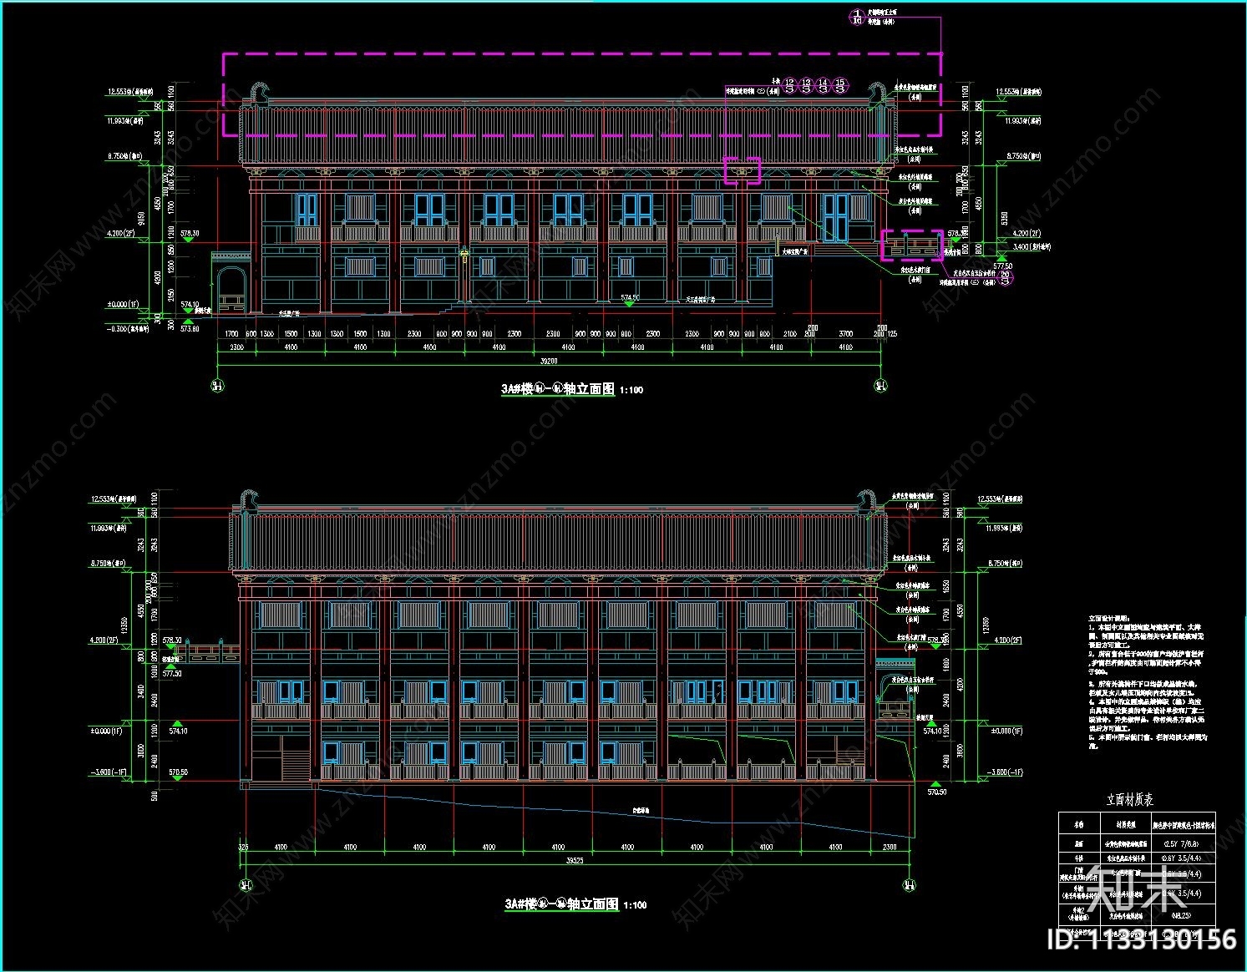Click the 39525 overall dimension text
This screenshot has width=1247, height=972.
pyautogui.click(x=575, y=860)
